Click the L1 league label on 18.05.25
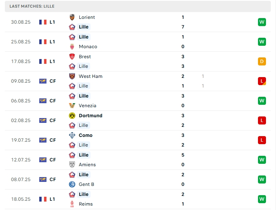This screenshot has width=276, height=210. pyautogui.click(x=52, y=199)
